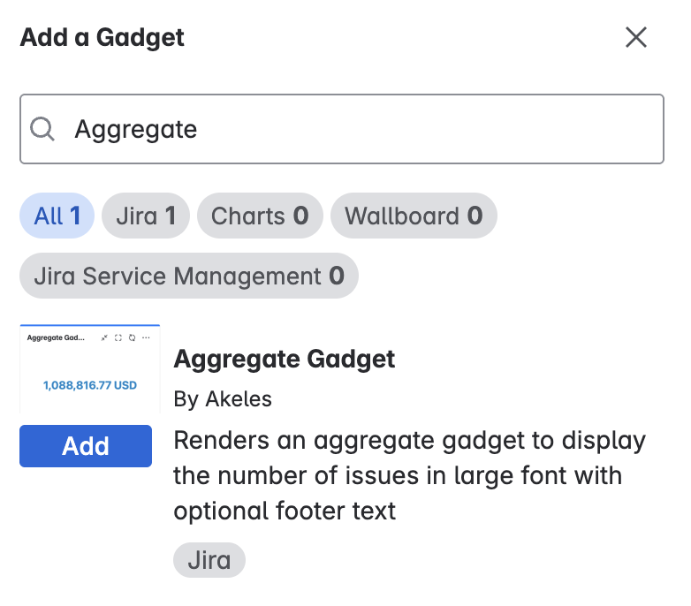Viewport: 691px width, 606px height.
Task: Open the Aggregate Gadget title
Action: 285,359
